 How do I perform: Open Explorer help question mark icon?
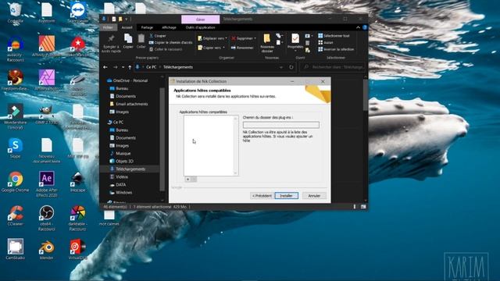pos(365,27)
